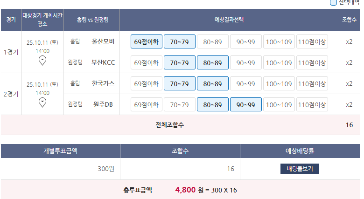This screenshot has width=364, height=199.
Task: Deselect 80~89 for 원주DB
Action: [213, 104]
